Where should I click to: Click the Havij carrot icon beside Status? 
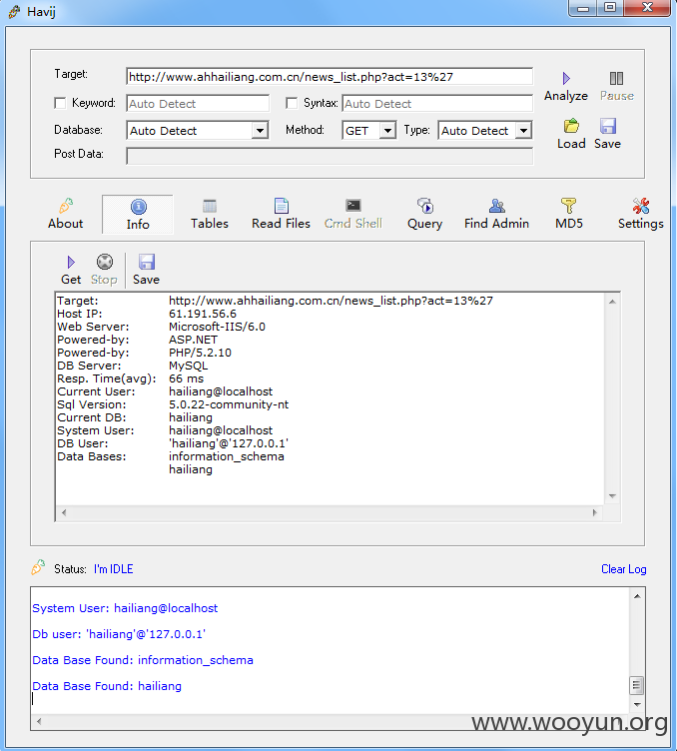coord(38,567)
